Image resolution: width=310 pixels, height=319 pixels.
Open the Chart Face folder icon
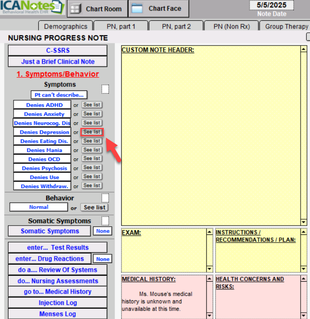[x=137, y=8]
